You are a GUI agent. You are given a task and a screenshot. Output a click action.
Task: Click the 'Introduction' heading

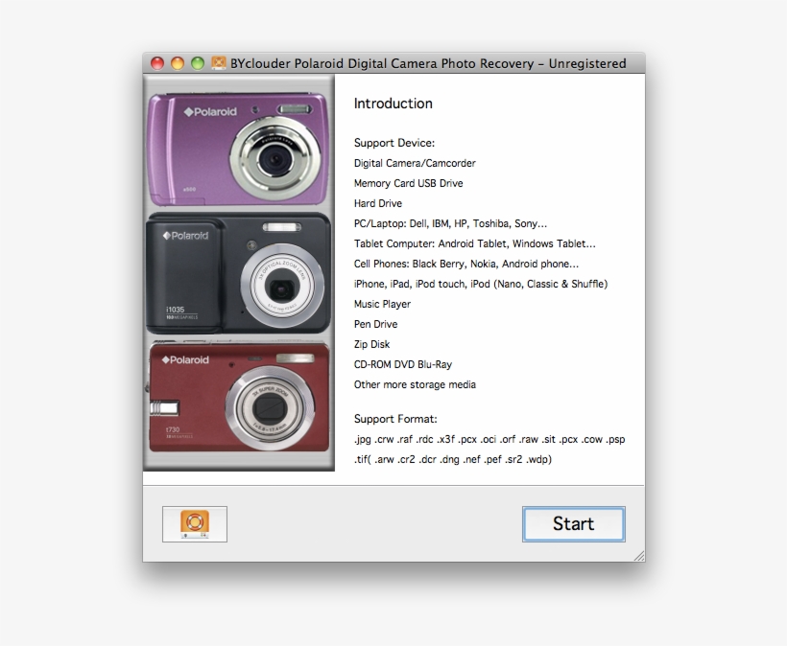[393, 104]
